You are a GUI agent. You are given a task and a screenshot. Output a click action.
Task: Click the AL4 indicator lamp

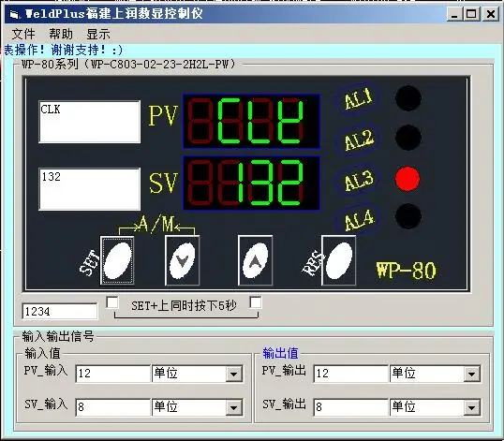pos(408,216)
